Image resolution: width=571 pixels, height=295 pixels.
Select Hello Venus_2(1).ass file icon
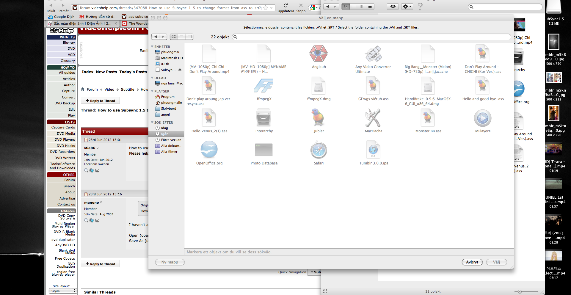pos(209,118)
